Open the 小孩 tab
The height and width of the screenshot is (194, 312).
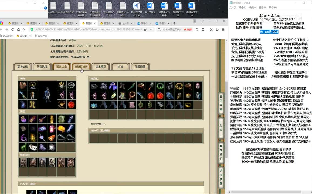click(x=120, y=67)
